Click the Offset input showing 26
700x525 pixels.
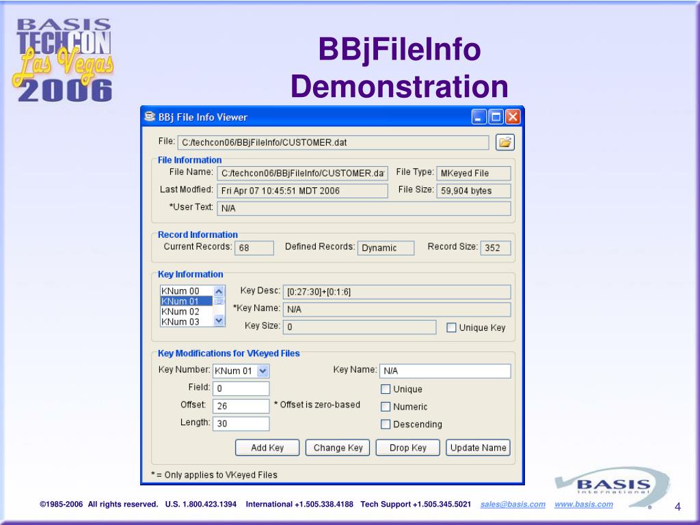(x=241, y=406)
